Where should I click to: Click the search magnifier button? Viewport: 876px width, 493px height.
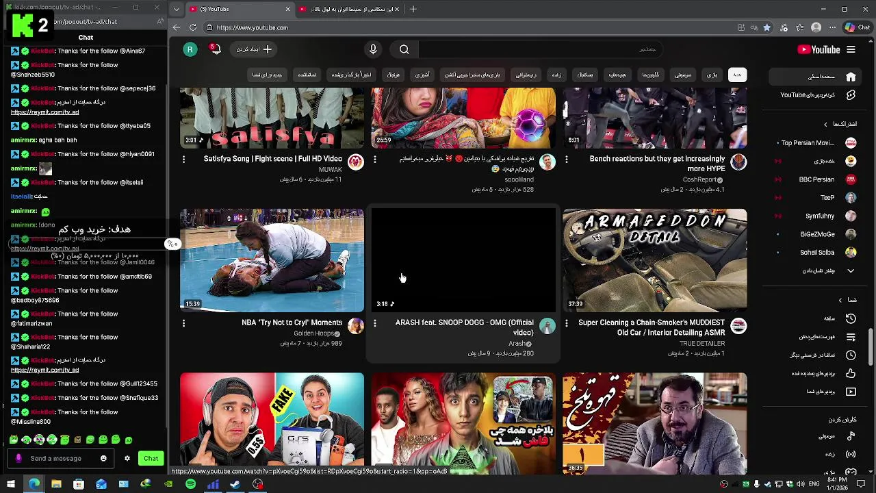404,49
